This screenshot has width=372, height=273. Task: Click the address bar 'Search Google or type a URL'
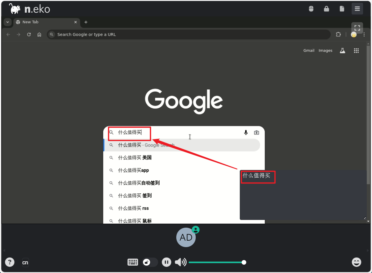pyautogui.click(x=189, y=35)
